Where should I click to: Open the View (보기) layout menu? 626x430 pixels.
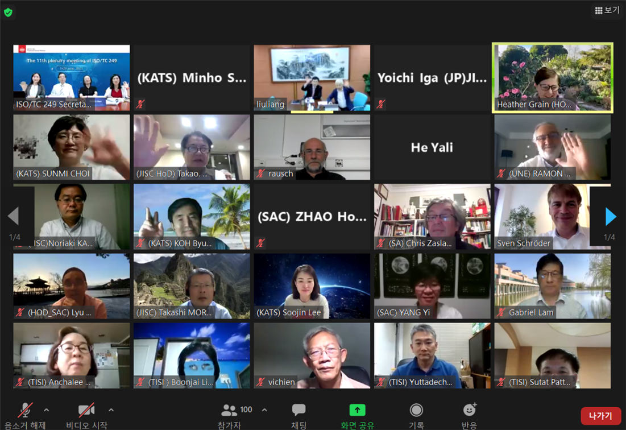607,10
